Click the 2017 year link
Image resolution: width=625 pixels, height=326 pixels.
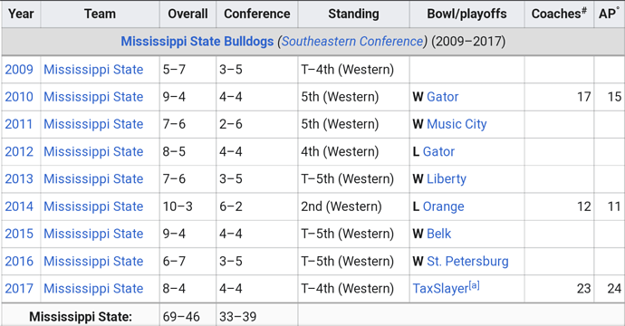pyautogui.click(x=19, y=289)
